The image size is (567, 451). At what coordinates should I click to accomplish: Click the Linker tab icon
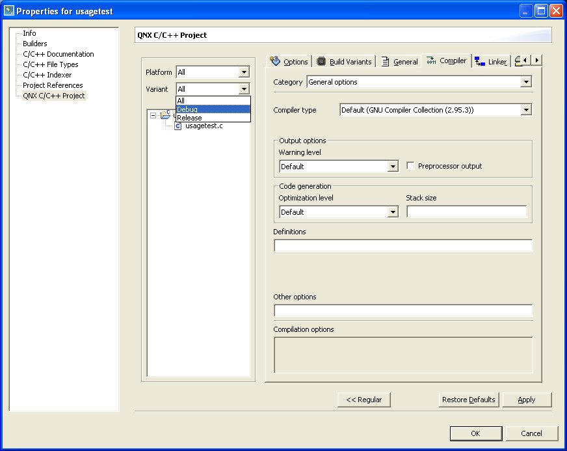480,61
